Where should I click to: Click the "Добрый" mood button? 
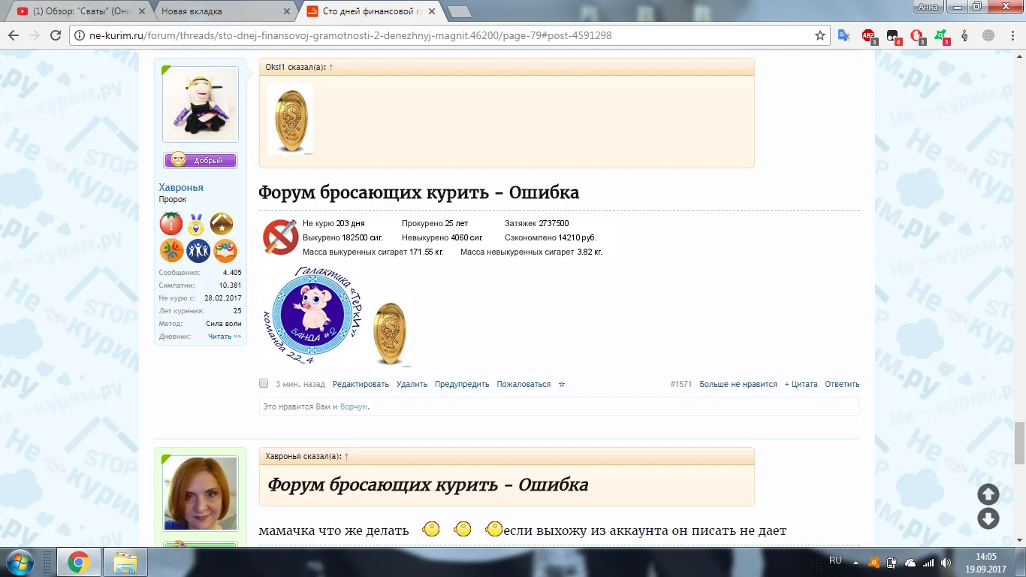201,160
